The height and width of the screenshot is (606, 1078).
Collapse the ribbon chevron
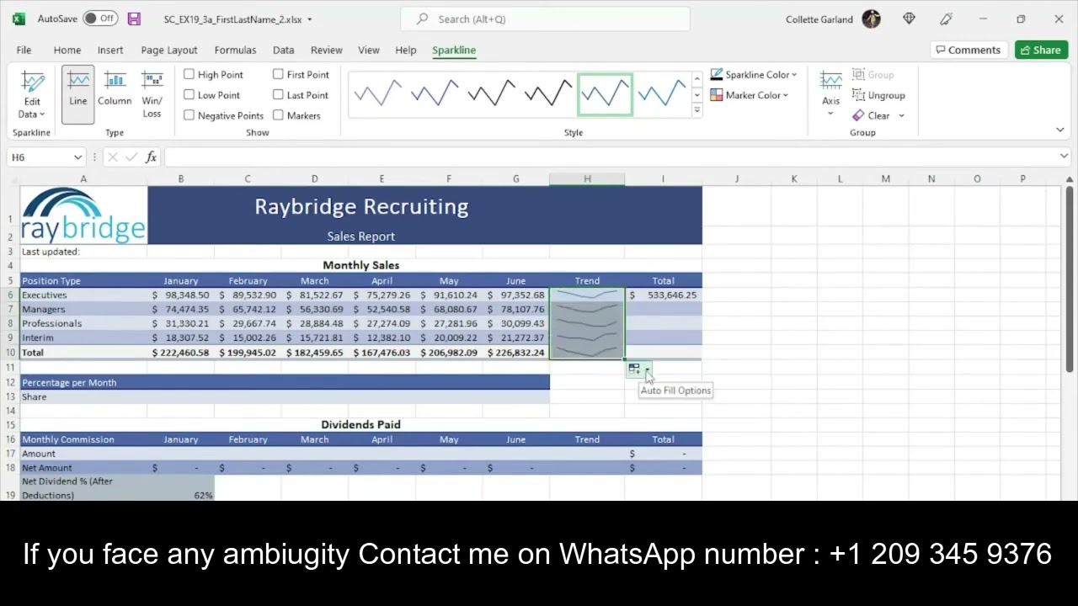1060,130
